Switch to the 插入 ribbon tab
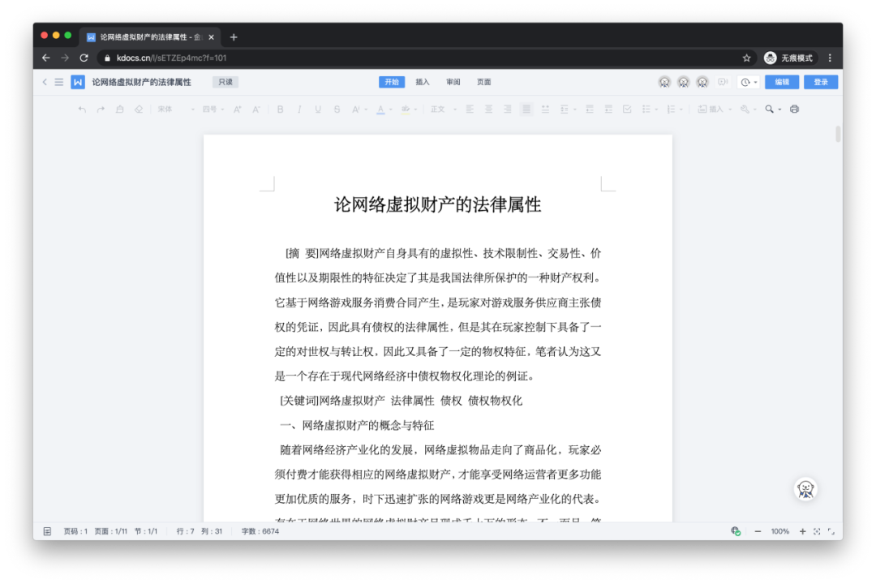This screenshot has width=876, height=584. click(422, 81)
